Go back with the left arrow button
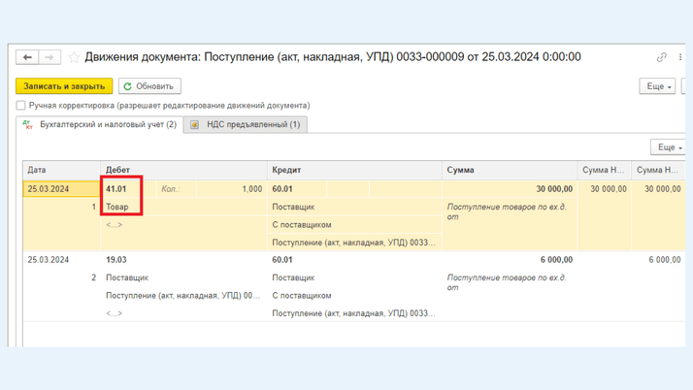Screen dimensions: 693x390 [x=27, y=57]
